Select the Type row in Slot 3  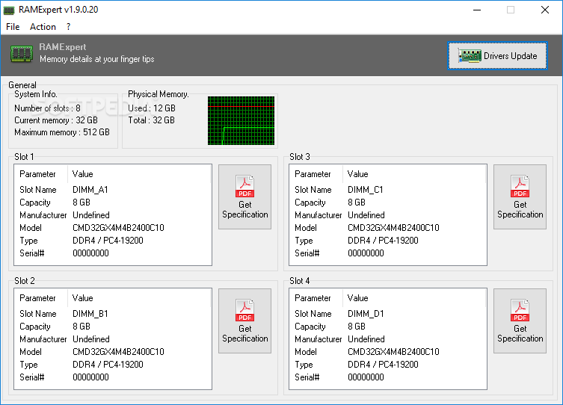[x=387, y=241]
